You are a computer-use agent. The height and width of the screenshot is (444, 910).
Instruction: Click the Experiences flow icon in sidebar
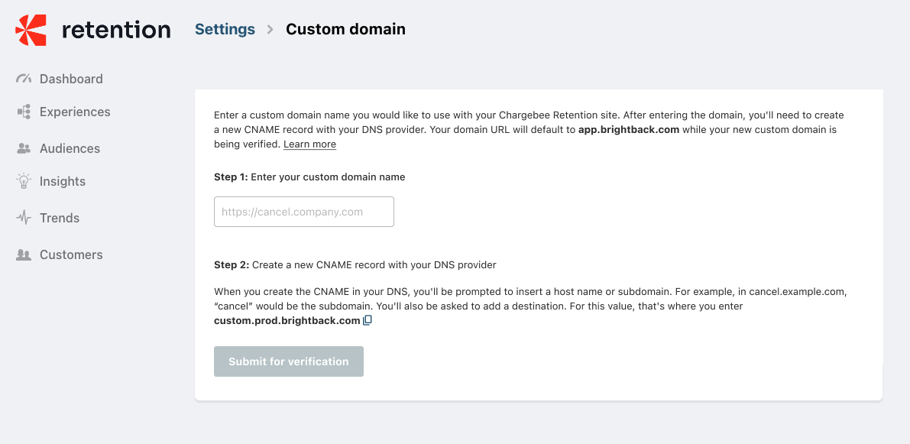point(24,112)
